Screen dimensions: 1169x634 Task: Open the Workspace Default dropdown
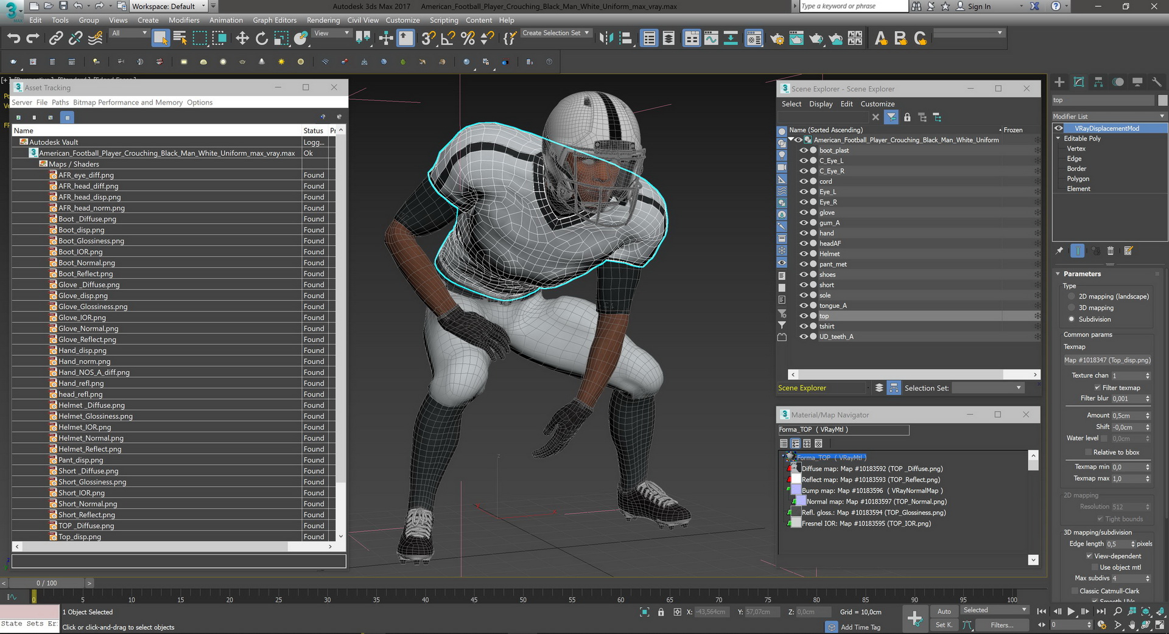[x=169, y=6]
